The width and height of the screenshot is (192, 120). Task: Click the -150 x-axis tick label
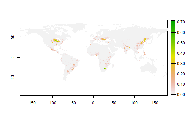(31, 103)
